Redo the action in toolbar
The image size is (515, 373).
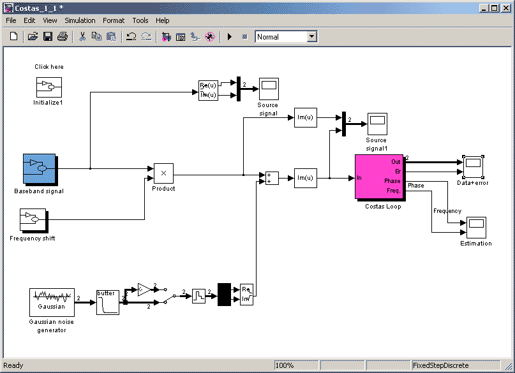(146, 36)
